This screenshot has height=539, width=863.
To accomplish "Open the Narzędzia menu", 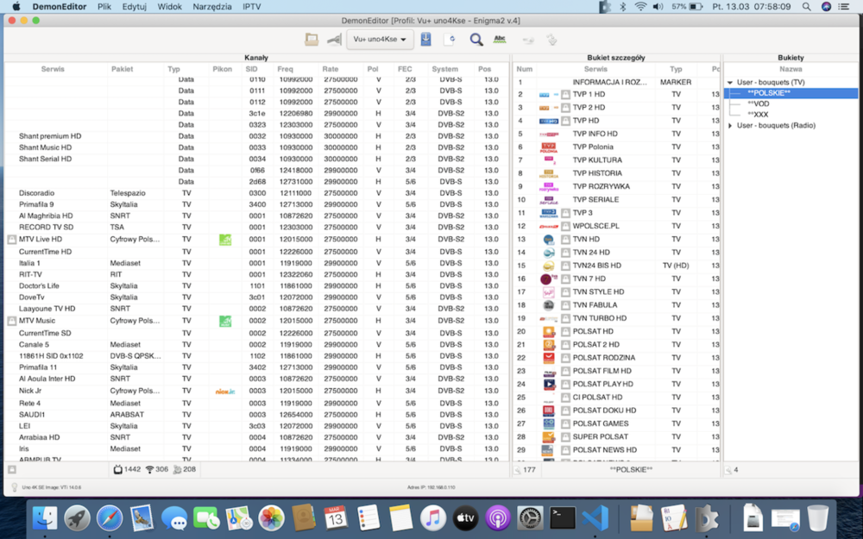I will point(211,6).
